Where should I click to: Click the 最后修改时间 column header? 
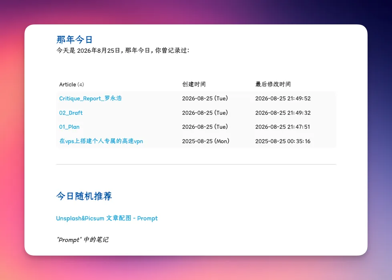pyautogui.click(x=273, y=84)
